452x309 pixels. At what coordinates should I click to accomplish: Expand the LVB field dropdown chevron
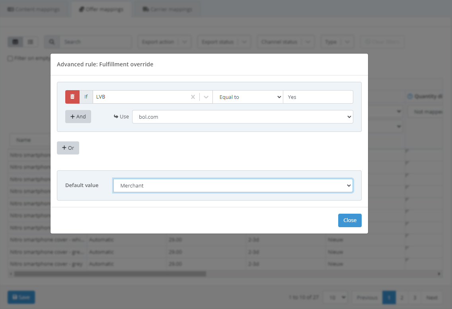pyautogui.click(x=206, y=97)
